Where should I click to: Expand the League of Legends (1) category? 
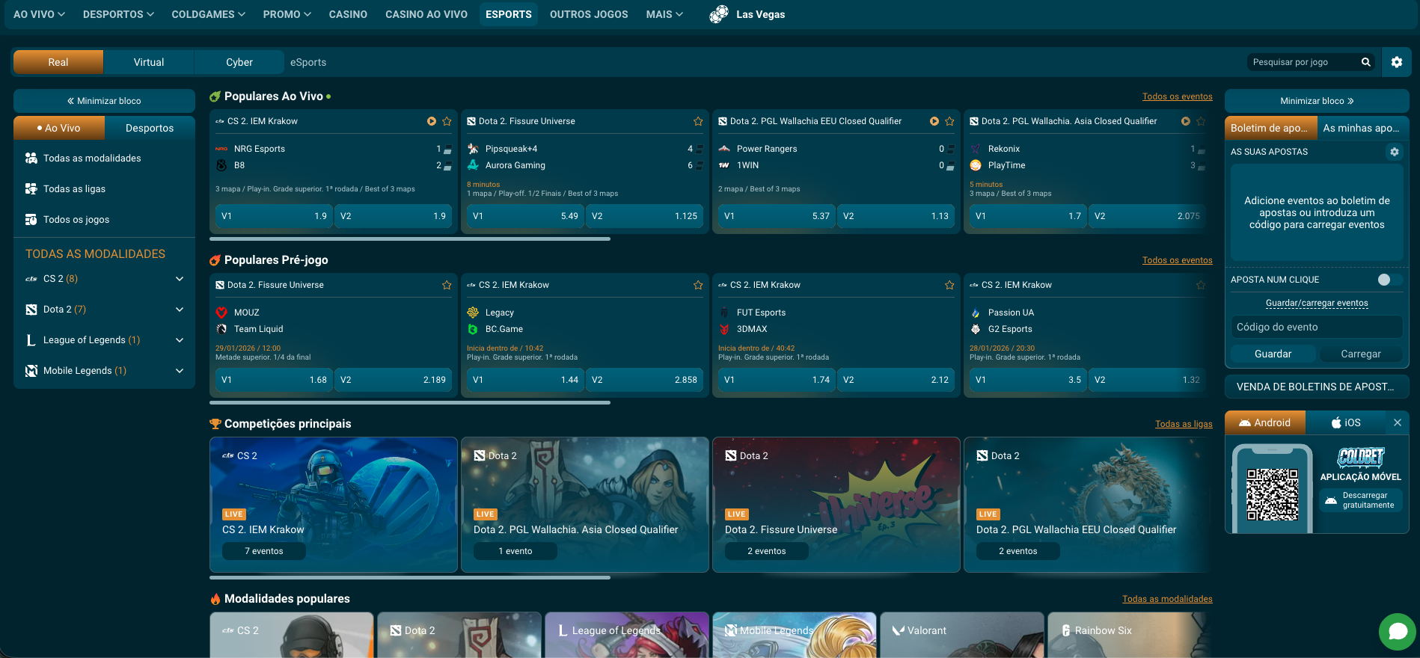click(180, 340)
